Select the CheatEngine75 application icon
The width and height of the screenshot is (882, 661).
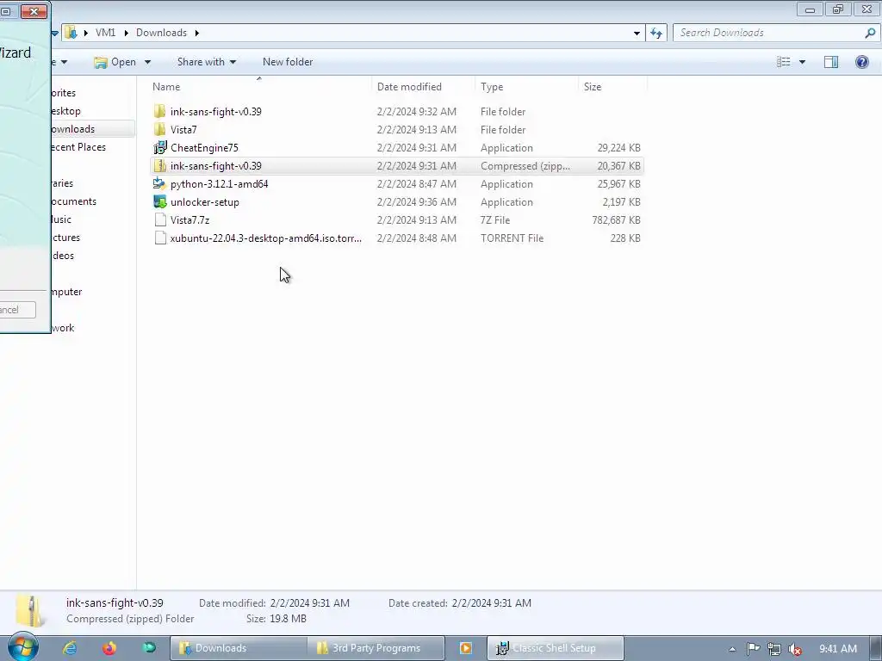pos(159,147)
